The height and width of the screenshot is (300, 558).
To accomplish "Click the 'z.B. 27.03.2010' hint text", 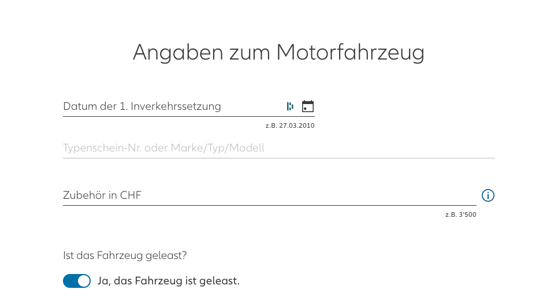I will 289,125.
